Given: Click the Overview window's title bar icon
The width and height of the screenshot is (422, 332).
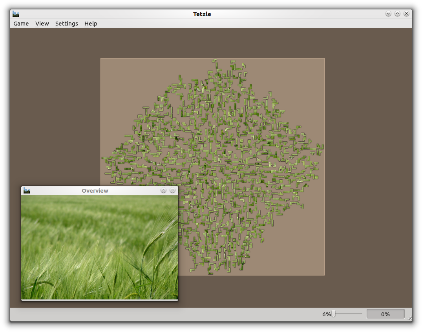Looking at the screenshot, I should (x=27, y=190).
